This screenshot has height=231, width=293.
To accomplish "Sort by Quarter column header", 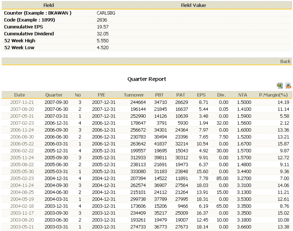I will 54,95.
